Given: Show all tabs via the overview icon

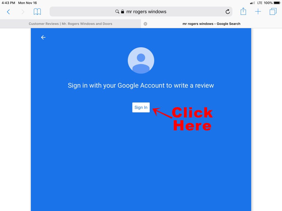Looking at the screenshot, I should (273, 12).
